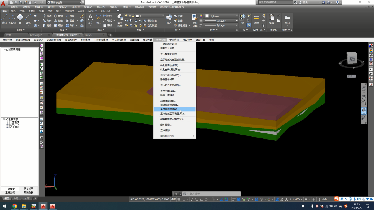The image size is (374, 210).
Task: Expand the 土层体 tree node
Action: [7, 127]
